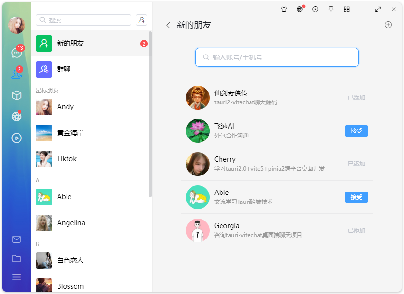Toggle the layout grid icon
The image size is (404, 294).
point(346,9)
